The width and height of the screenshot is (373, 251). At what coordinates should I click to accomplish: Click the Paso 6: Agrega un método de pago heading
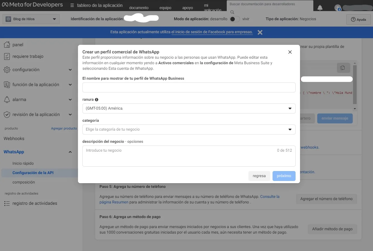click(x=130, y=217)
